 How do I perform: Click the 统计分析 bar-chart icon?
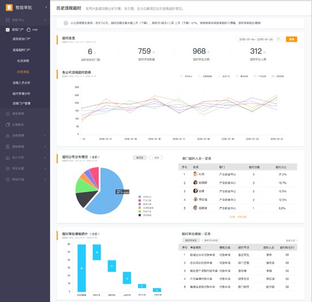(8, 158)
